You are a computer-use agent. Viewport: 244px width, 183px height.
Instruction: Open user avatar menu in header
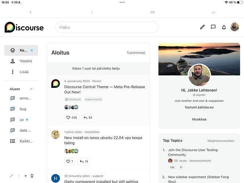(x=234, y=27)
